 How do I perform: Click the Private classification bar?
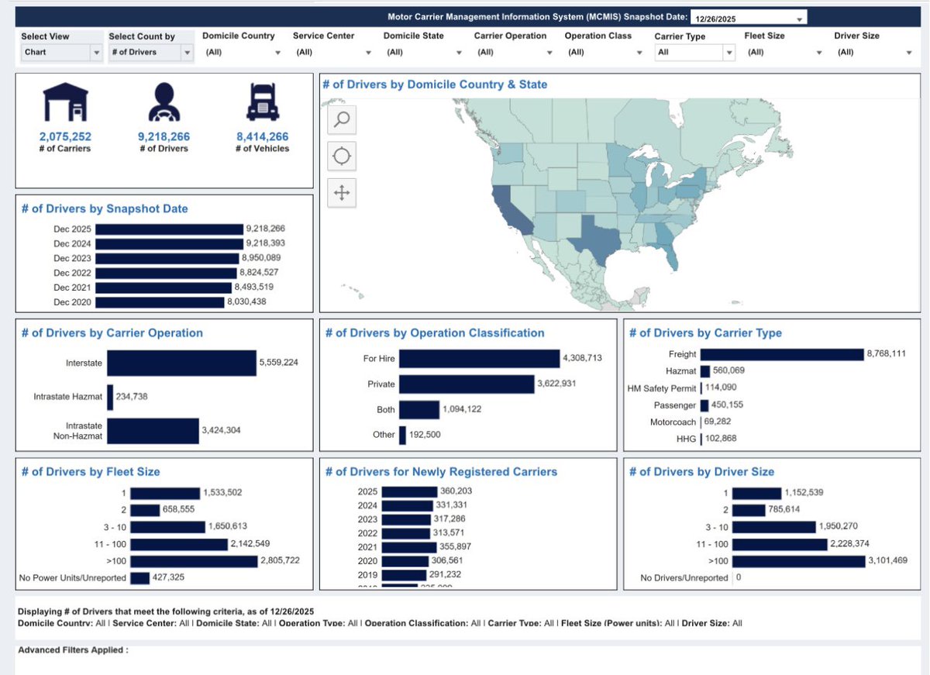click(467, 384)
